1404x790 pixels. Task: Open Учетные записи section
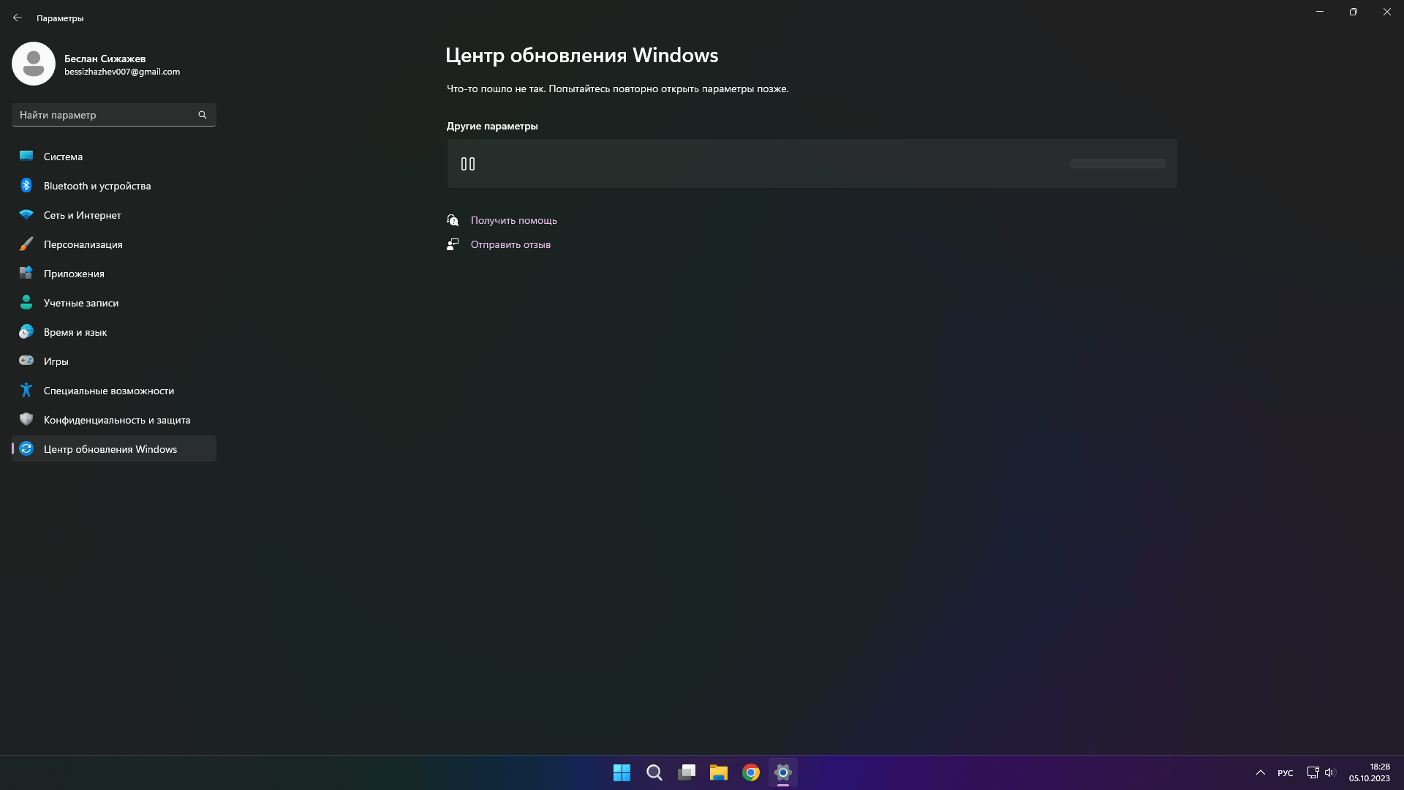point(114,302)
